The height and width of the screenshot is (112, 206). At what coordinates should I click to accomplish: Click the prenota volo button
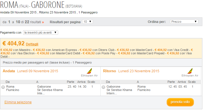pyautogui.click(x=180, y=102)
